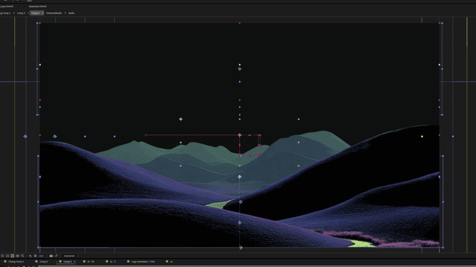Open the Logo animation + Text tab
This screenshot has height=267, width=476.
coord(143,262)
